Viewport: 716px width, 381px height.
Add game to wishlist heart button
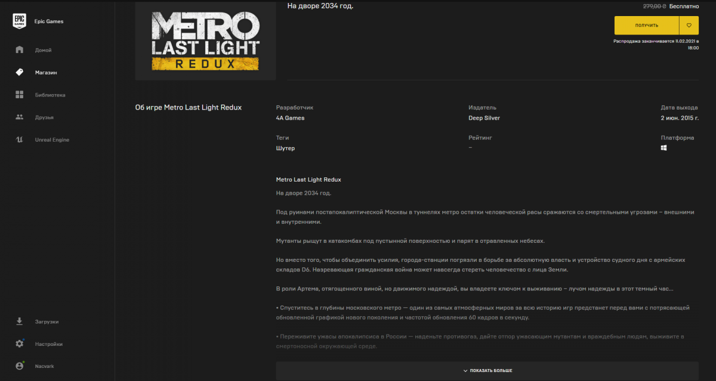tap(689, 26)
